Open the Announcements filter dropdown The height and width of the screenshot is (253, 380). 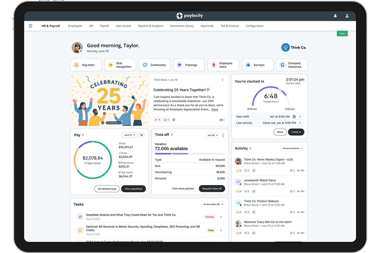coord(292,148)
